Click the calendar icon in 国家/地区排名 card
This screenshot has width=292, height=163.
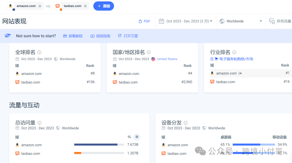pyautogui.click(x=115, y=59)
